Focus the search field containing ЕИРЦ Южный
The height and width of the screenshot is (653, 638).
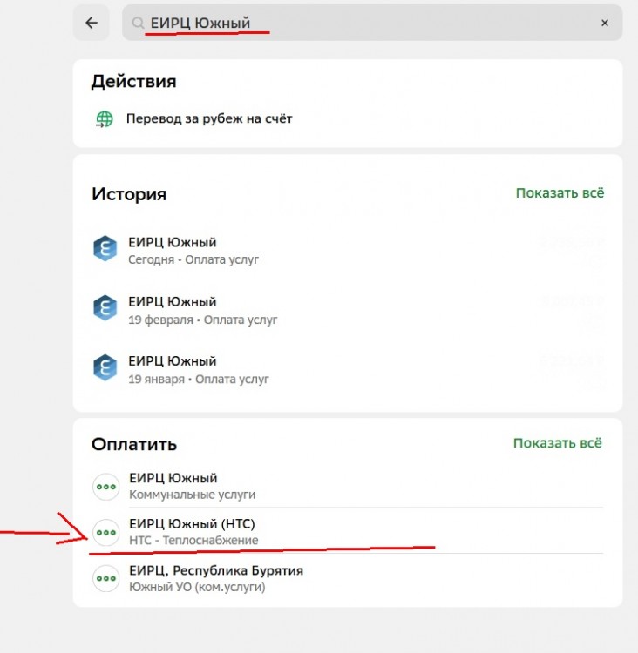tap(372, 23)
